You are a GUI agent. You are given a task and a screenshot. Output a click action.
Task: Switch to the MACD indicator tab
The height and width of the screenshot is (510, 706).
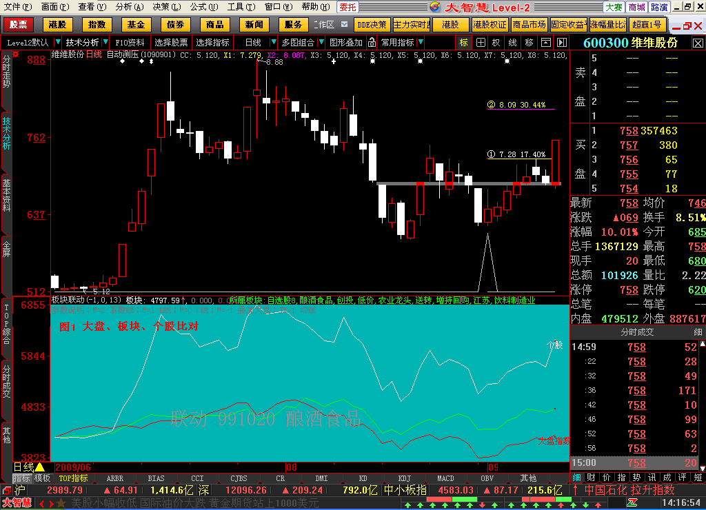(x=445, y=478)
